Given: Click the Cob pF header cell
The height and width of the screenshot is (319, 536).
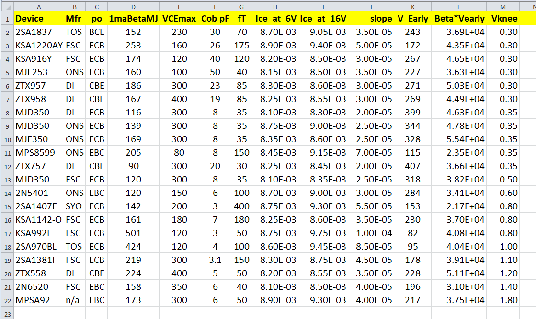Looking at the screenshot, I should 215,19.
